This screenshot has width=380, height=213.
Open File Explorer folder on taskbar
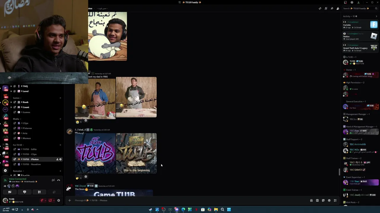coord(216,209)
